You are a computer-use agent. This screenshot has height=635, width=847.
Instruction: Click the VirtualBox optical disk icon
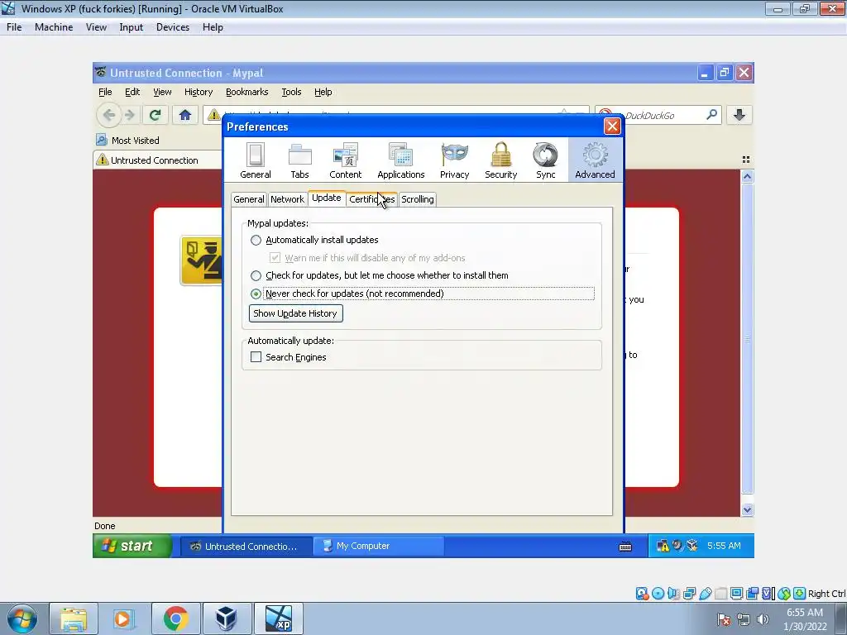(658, 594)
